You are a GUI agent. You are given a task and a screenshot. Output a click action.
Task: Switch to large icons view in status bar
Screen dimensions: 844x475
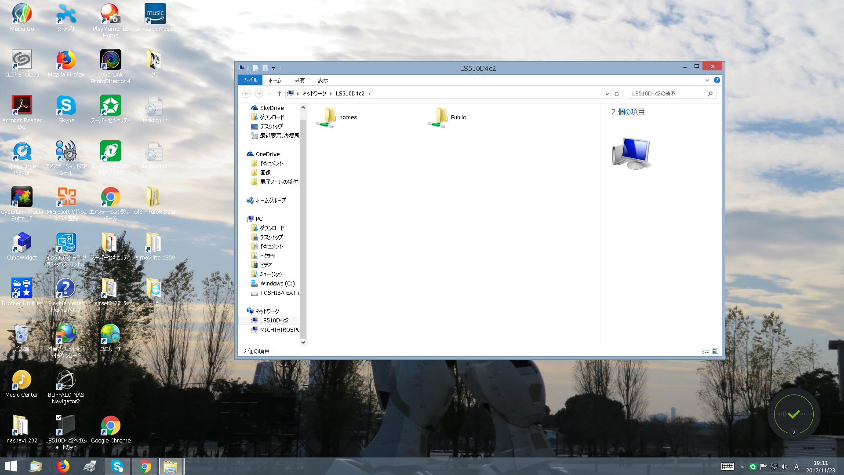(x=715, y=351)
